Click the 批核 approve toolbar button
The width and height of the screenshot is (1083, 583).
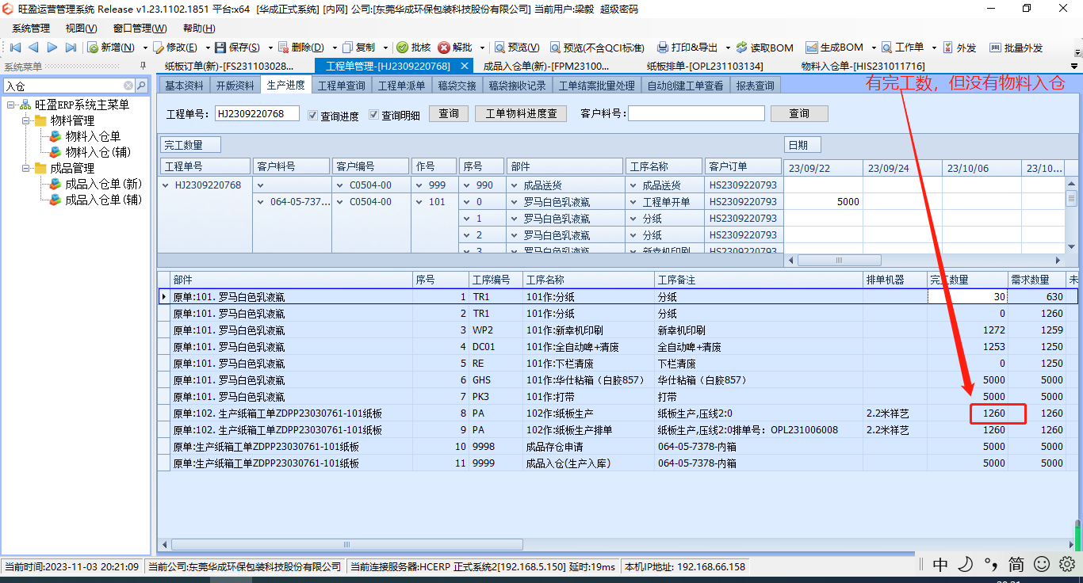point(414,48)
